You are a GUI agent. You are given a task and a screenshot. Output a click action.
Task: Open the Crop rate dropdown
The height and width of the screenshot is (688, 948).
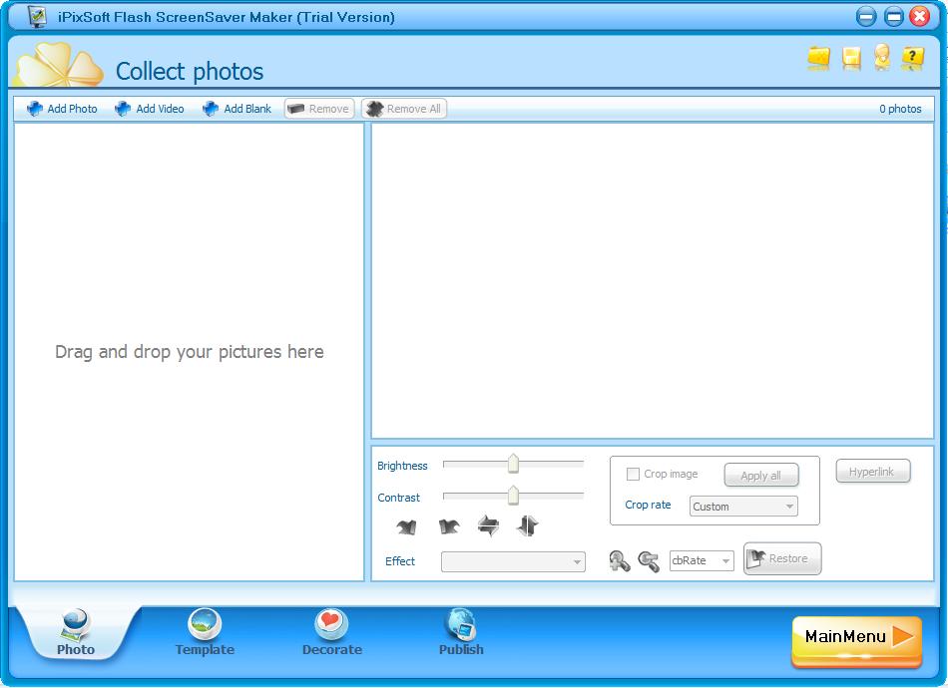pos(743,507)
